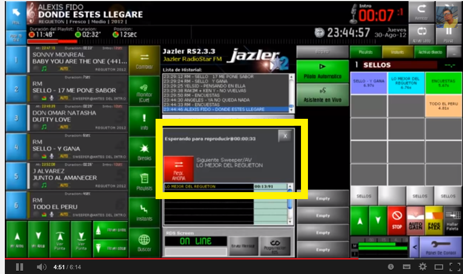Select playlist slot number 5
Image resolution: width=463 pixels, height=274 pixels.
16,176
